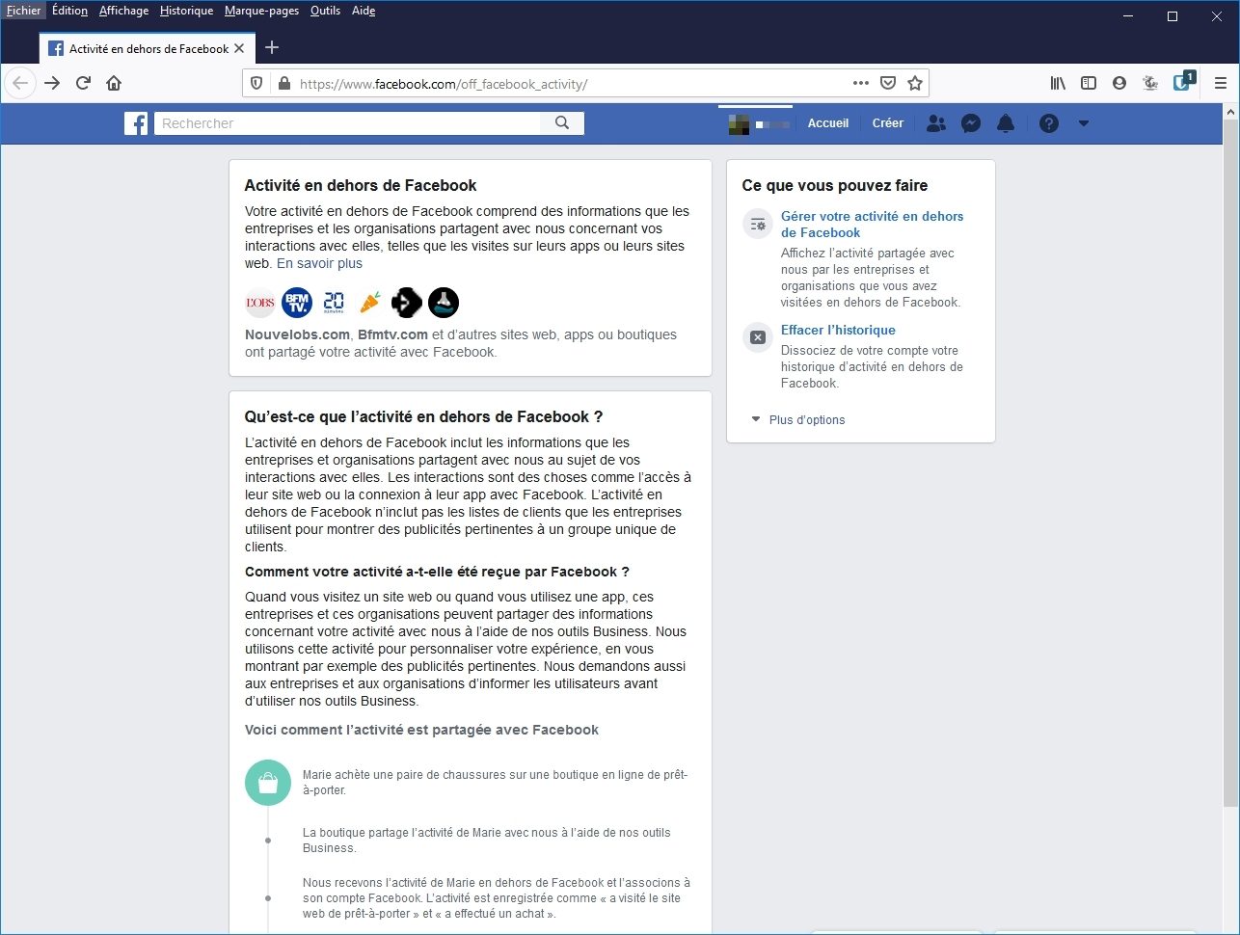1240x935 pixels.
Task: Open the Facebook account dropdown arrow
Action: click(1084, 123)
